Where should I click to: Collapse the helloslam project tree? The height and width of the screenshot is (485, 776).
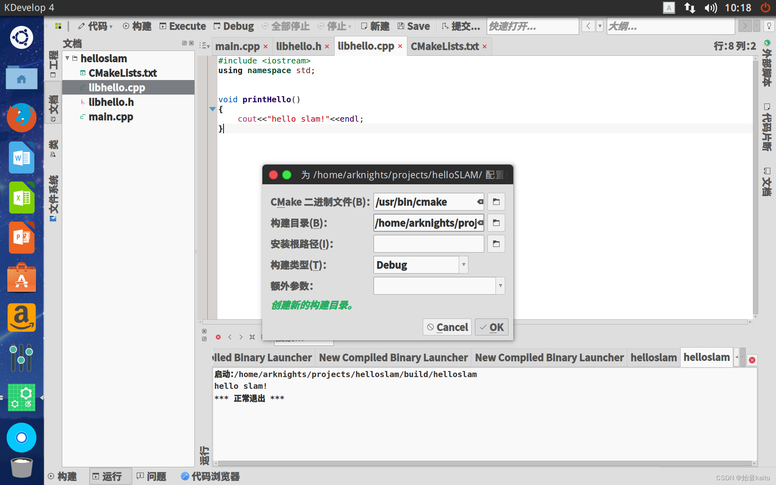(x=67, y=58)
